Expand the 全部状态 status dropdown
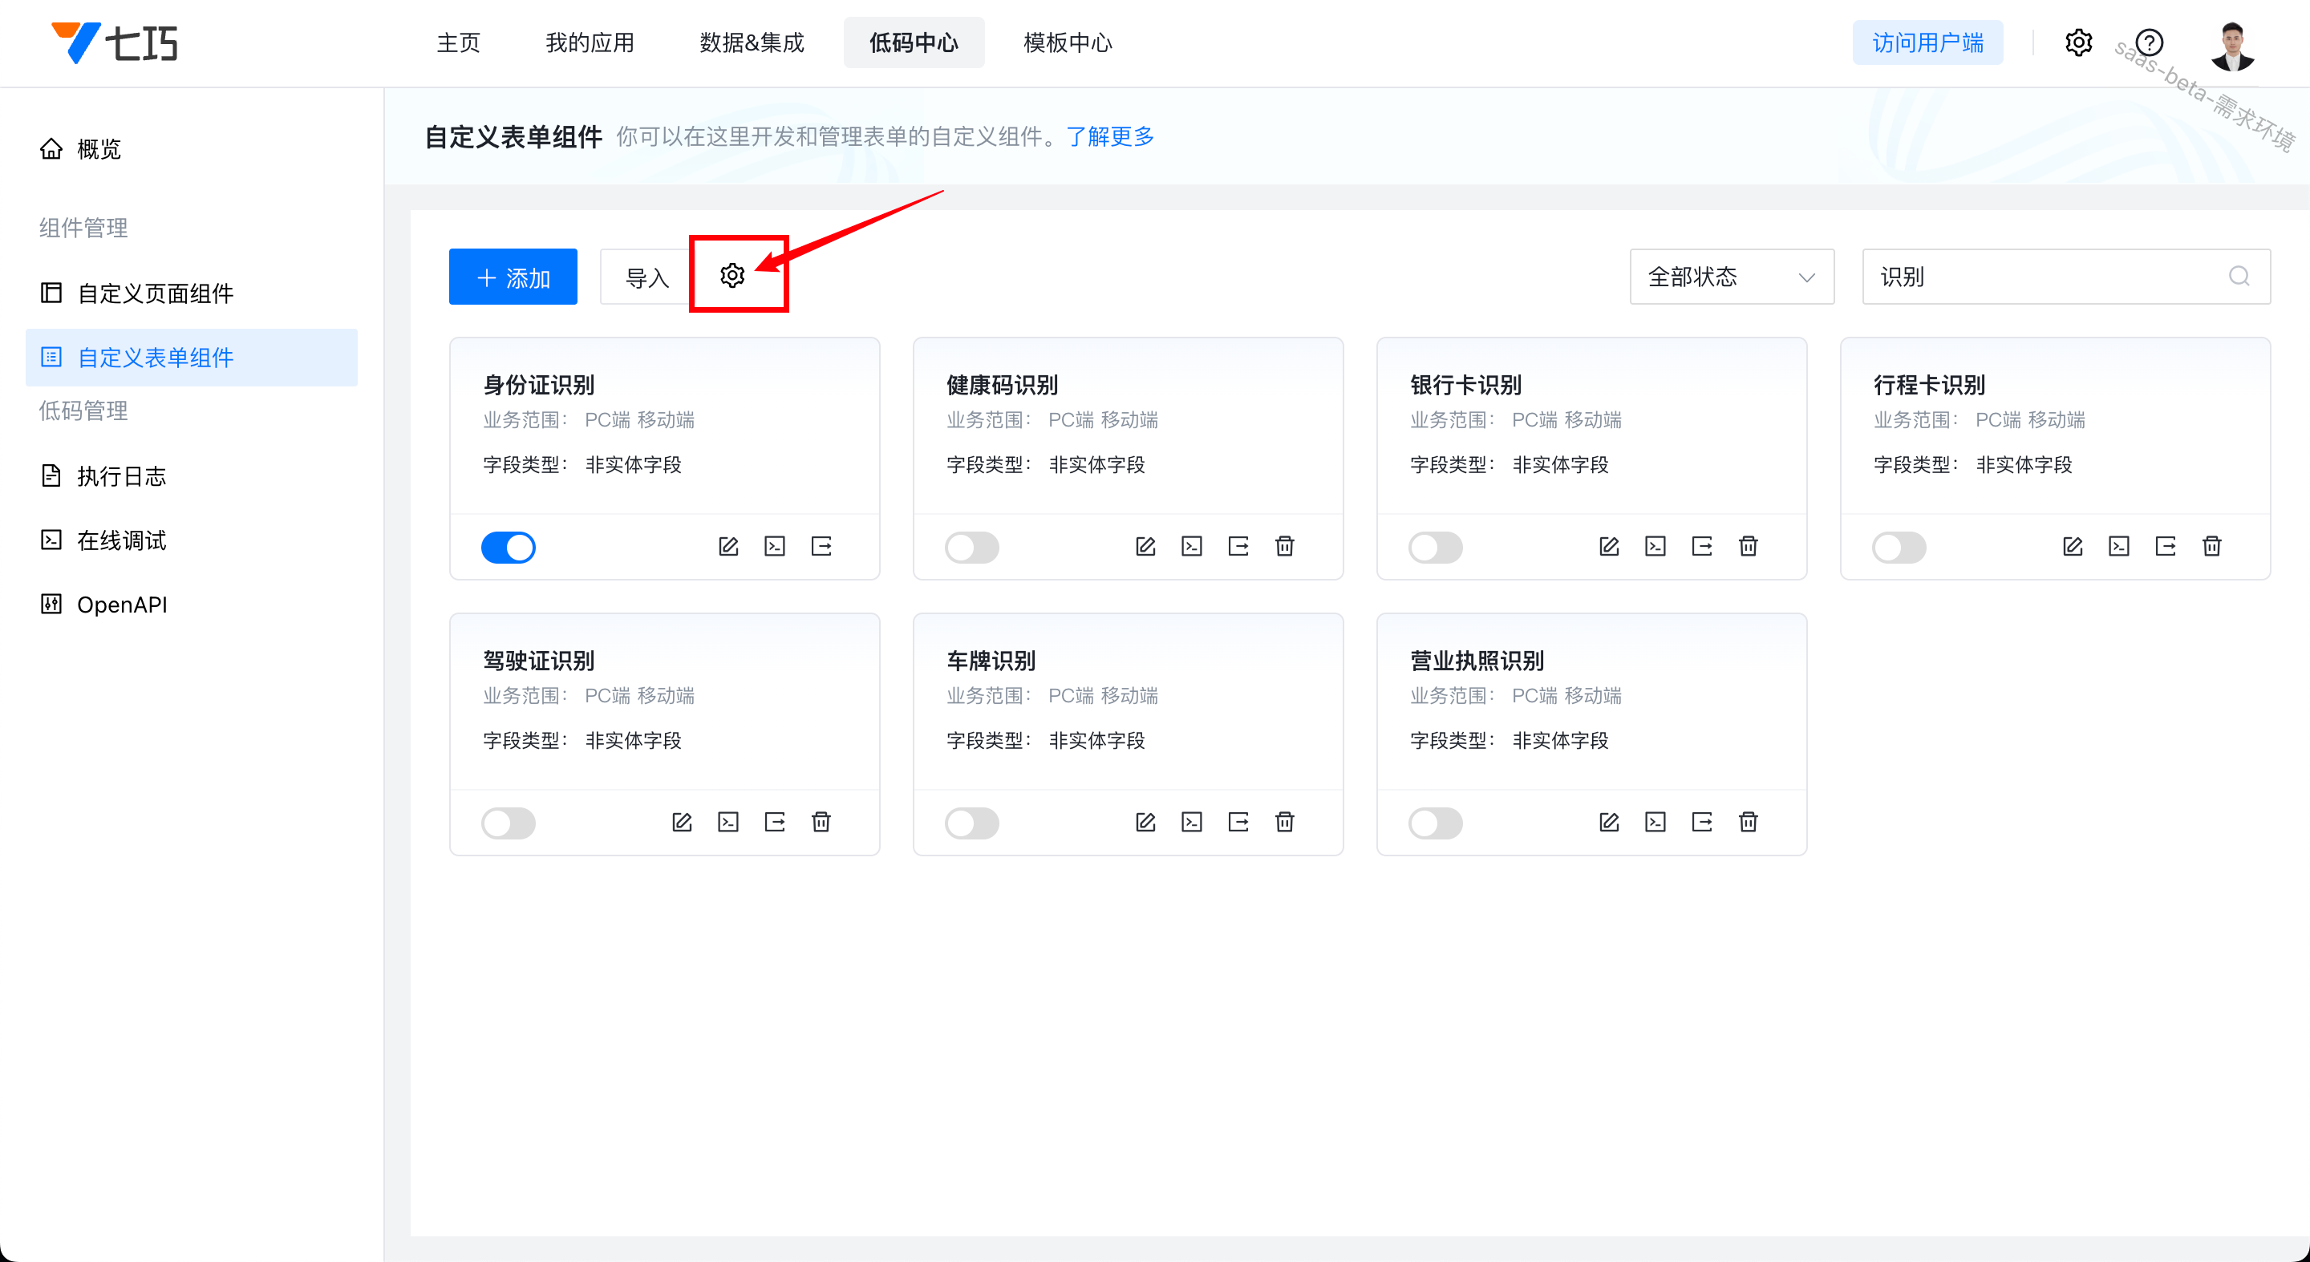The width and height of the screenshot is (2310, 1262). [1731, 276]
